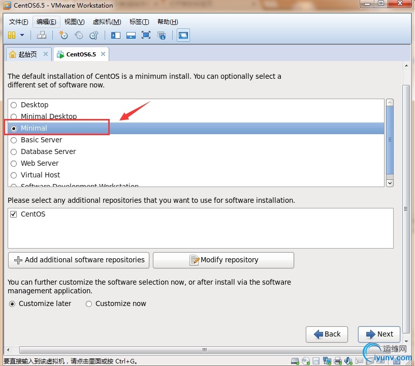This screenshot has width=415, height=366.
Task: Take a snapshot of this virtual machine
Action: 63,35
